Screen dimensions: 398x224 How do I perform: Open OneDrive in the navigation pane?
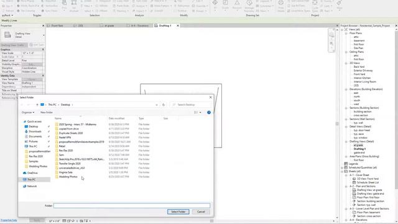coord(32,173)
